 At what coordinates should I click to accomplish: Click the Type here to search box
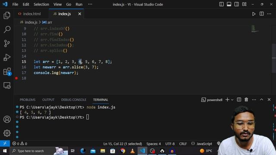click(x=39, y=151)
